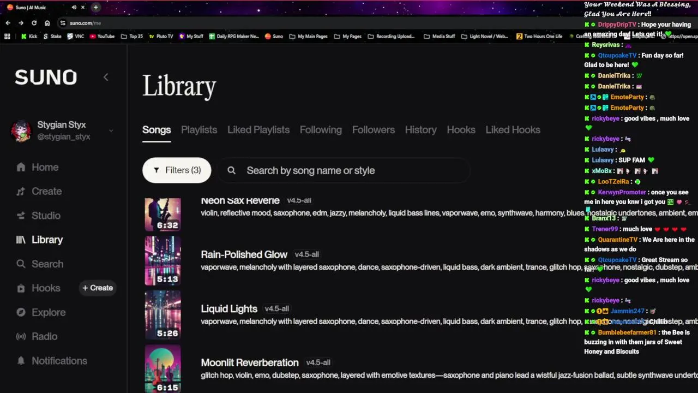This screenshot has height=393, width=698.
Task: Click the v4.5-all badge on Liquid Lights
Action: 277,309
